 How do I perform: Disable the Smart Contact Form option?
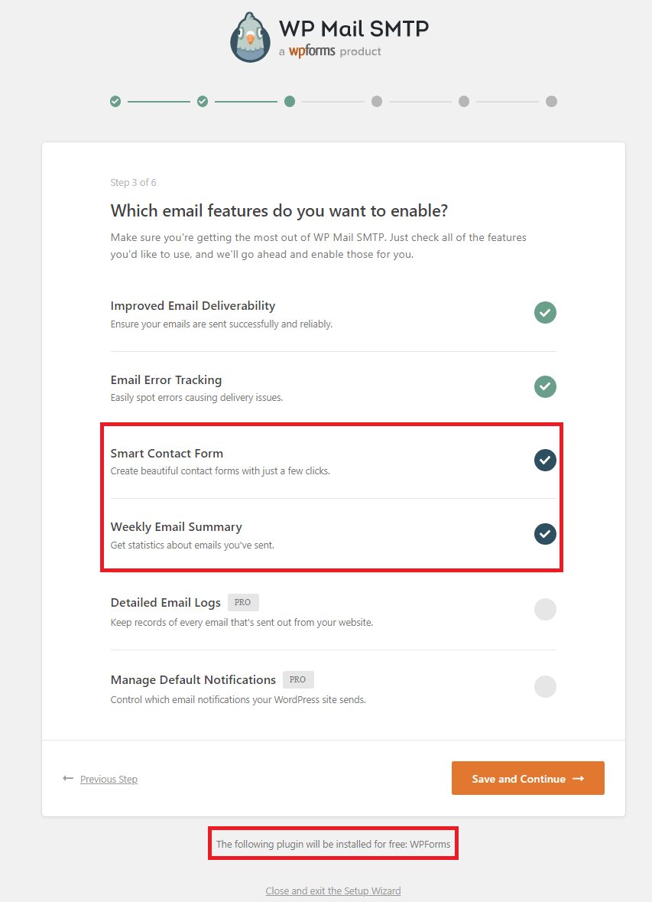point(545,460)
